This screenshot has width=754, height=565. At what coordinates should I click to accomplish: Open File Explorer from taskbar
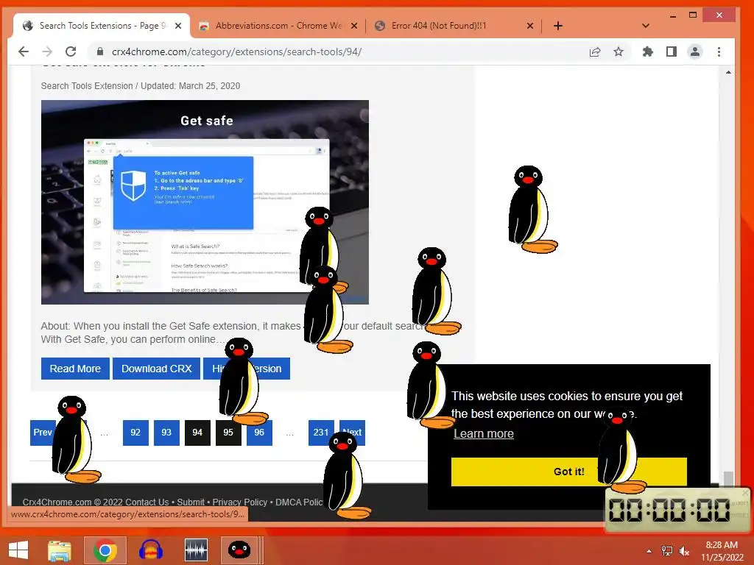pos(60,550)
